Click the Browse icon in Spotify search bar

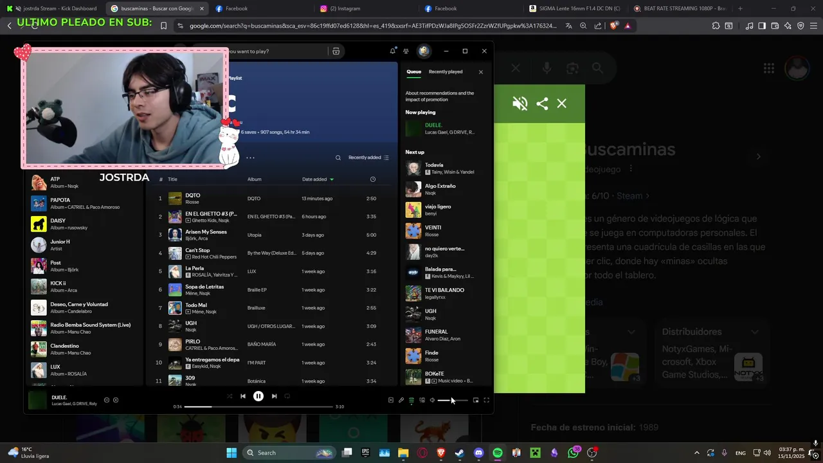coord(336,51)
